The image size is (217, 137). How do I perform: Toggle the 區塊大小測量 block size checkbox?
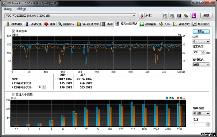tap(14, 94)
